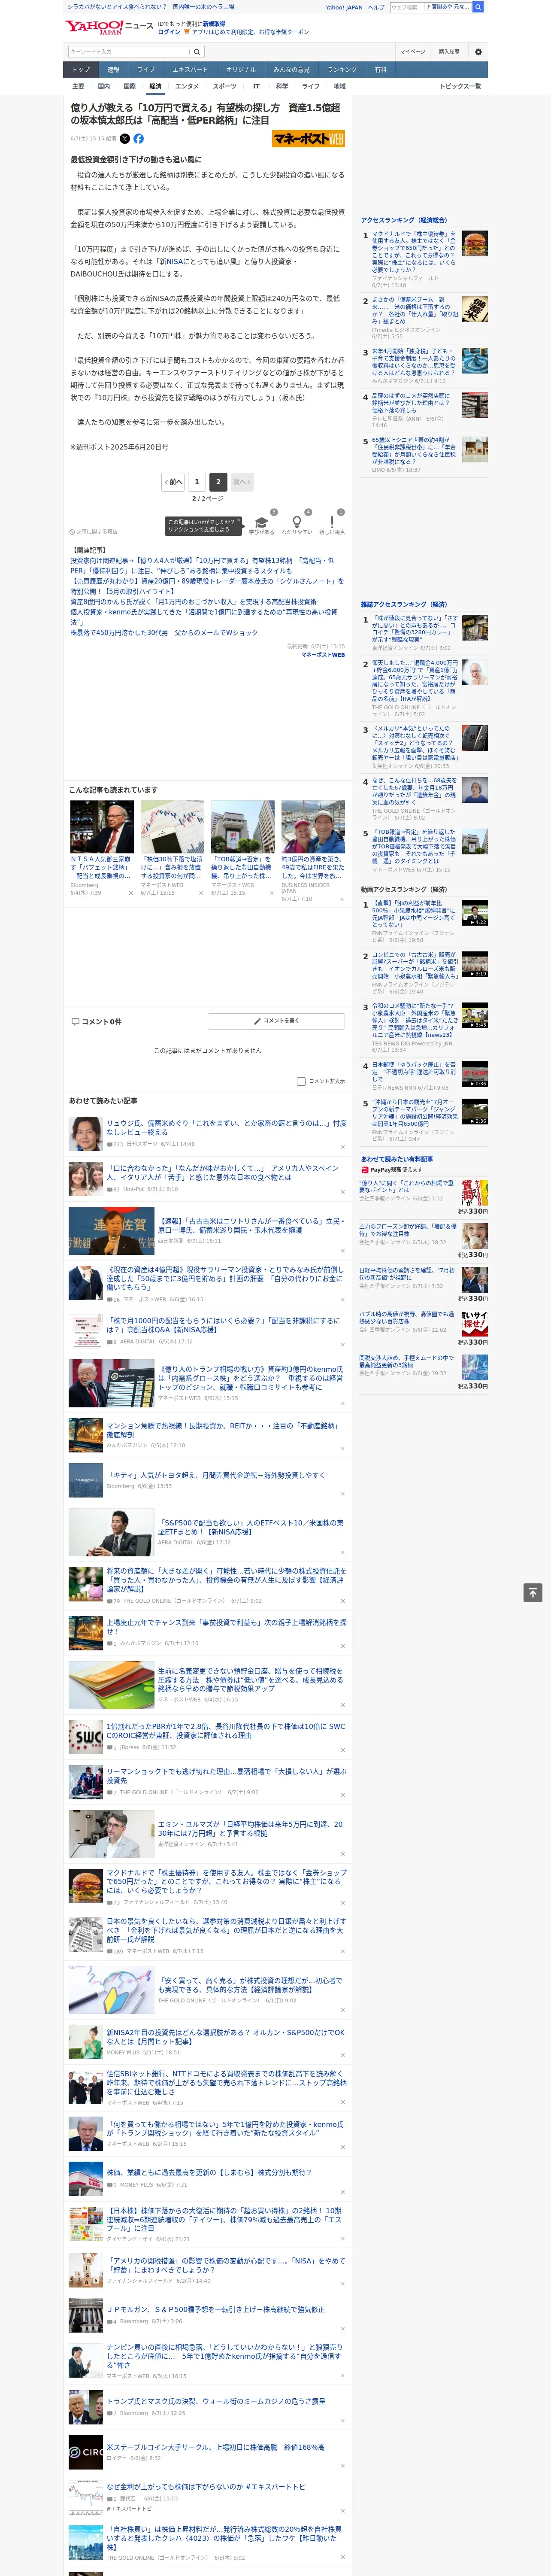Open 購入履歴 link in header
Screen dimensions: 551x2576
(x=449, y=52)
